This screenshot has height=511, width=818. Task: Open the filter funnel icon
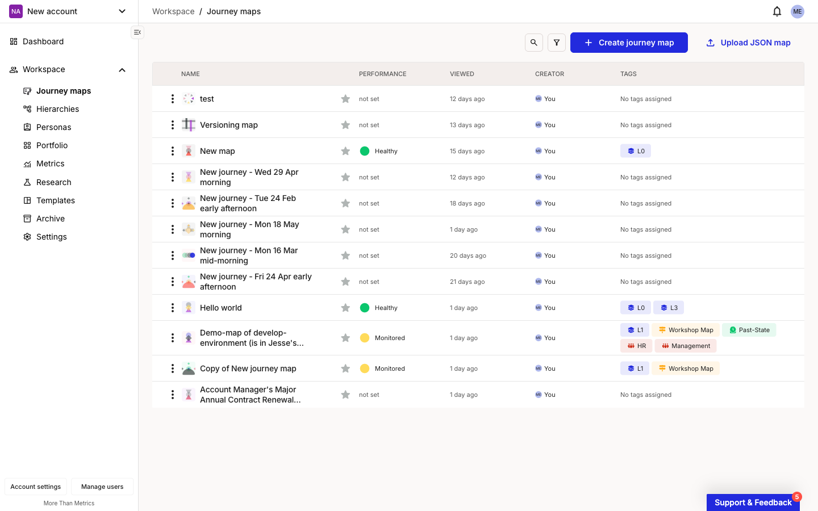pos(557,43)
